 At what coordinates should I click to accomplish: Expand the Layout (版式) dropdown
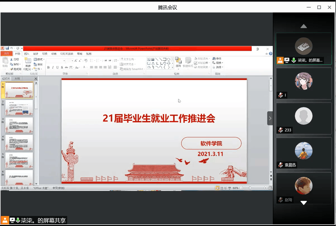pyautogui.click(x=39, y=59)
